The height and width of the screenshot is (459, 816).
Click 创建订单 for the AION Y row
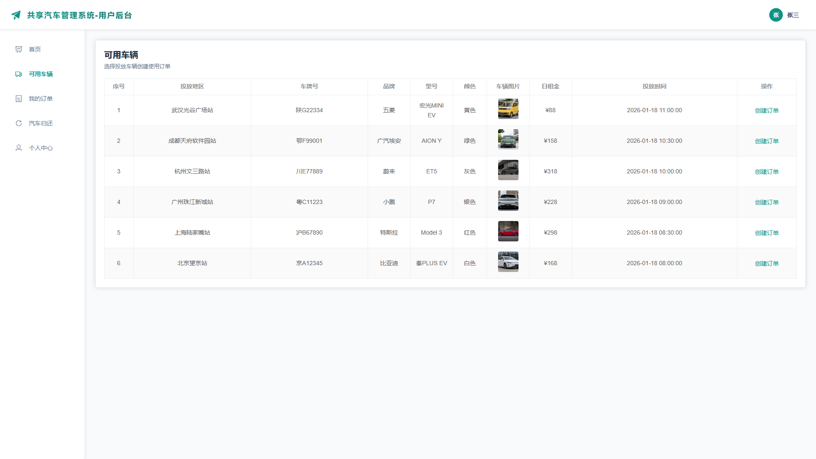coord(767,141)
